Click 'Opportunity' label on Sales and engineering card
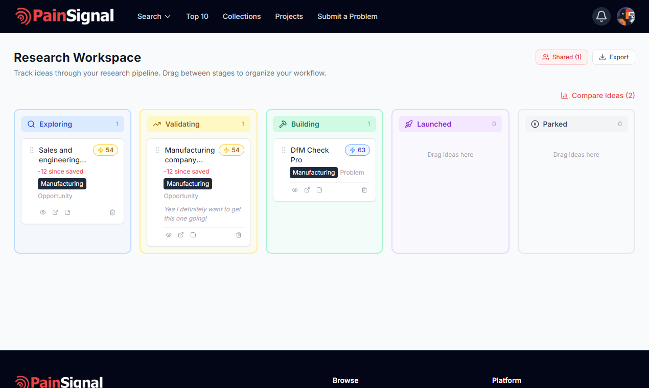The width and height of the screenshot is (649, 388). [55, 196]
